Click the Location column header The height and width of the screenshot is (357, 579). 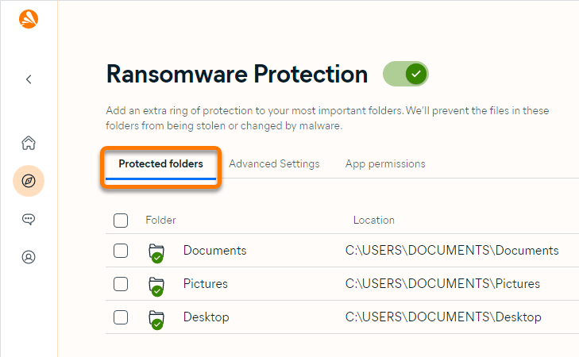click(373, 221)
